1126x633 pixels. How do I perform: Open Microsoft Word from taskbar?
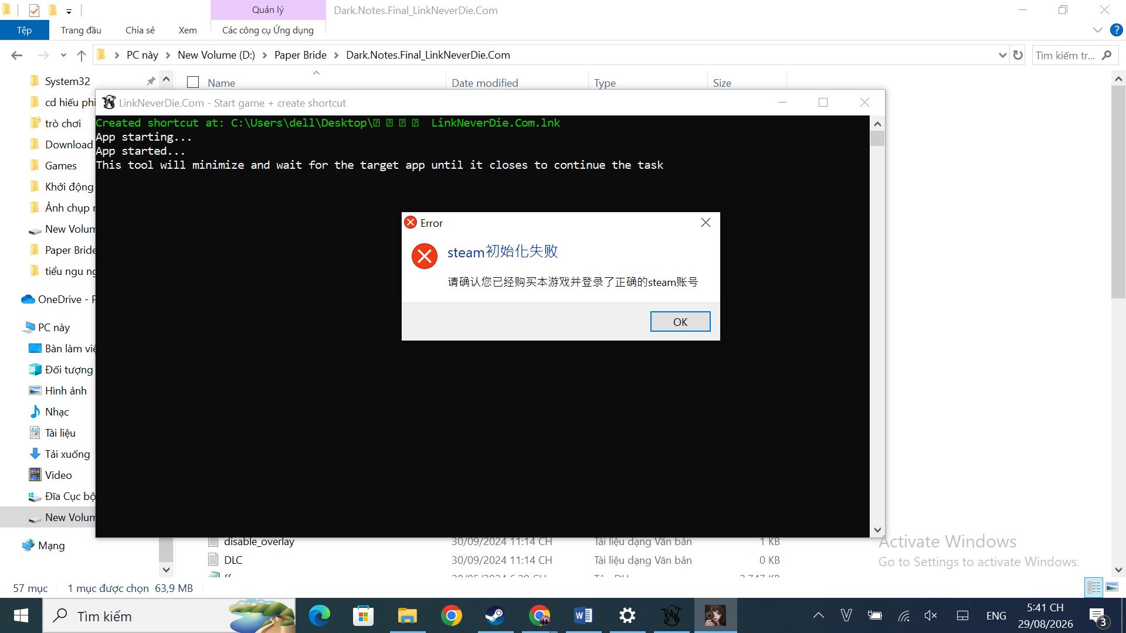pyautogui.click(x=583, y=615)
